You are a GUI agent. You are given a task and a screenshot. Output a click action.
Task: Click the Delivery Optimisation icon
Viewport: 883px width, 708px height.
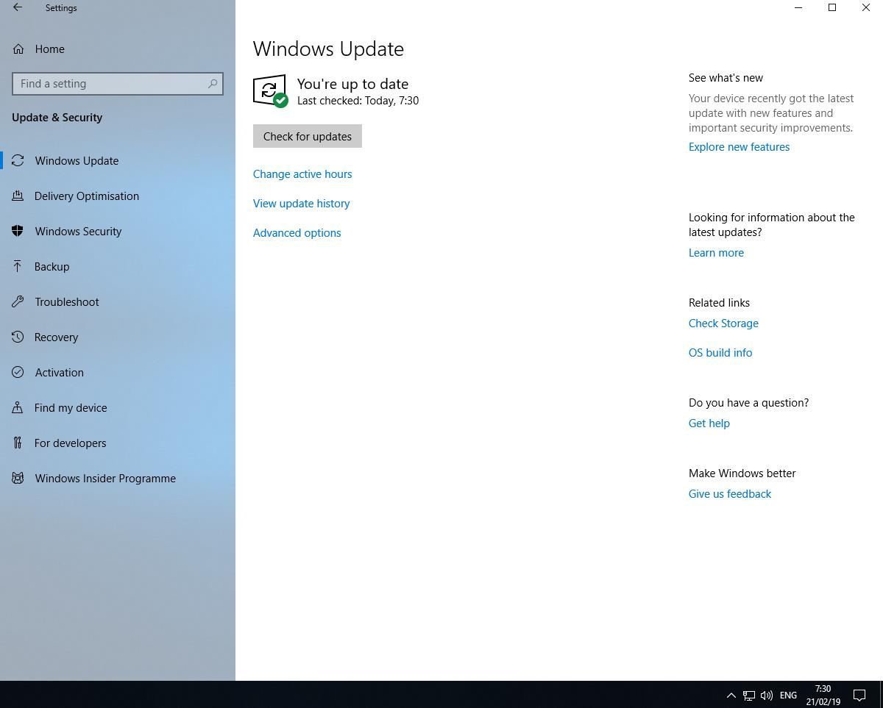coord(18,196)
